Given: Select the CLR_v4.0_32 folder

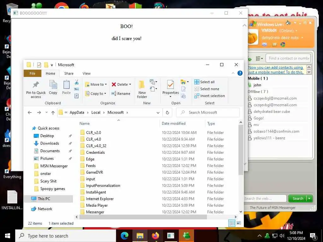Looking at the screenshot, I should click(x=96, y=146).
